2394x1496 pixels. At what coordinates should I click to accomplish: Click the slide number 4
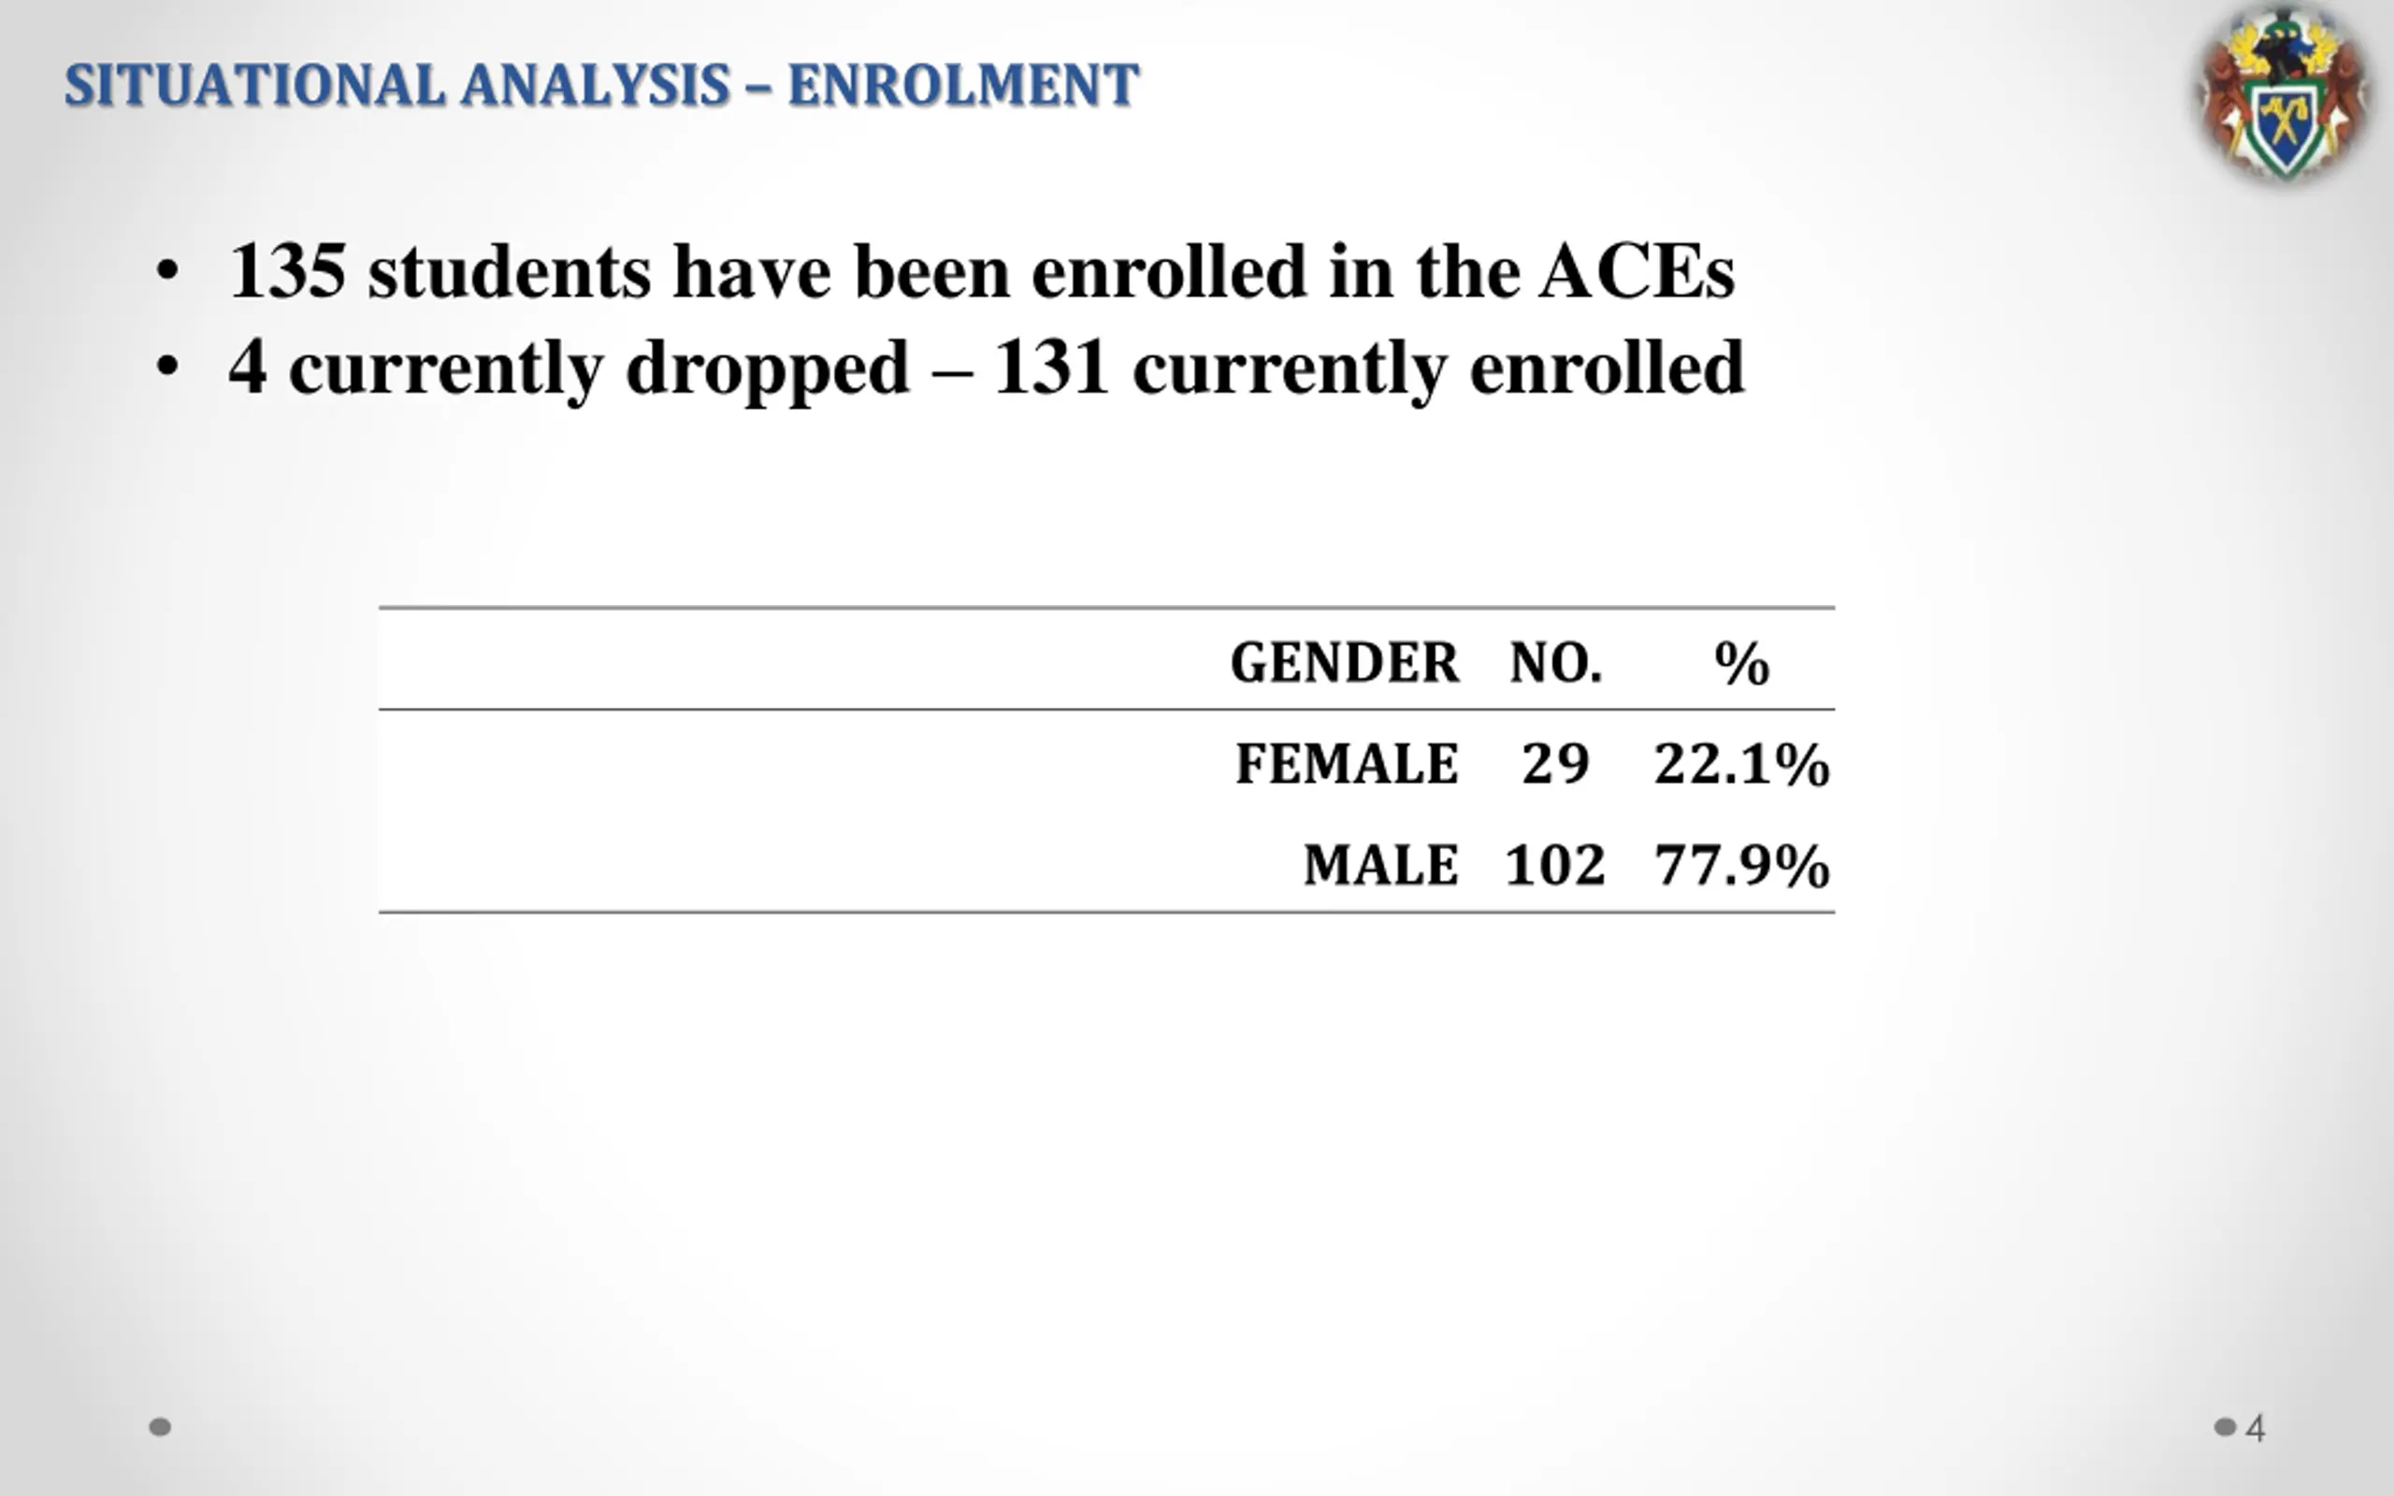point(2256,1428)
